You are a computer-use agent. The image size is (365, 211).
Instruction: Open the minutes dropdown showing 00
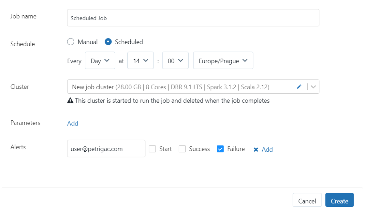pyautogui.click(x=175, y=61)
